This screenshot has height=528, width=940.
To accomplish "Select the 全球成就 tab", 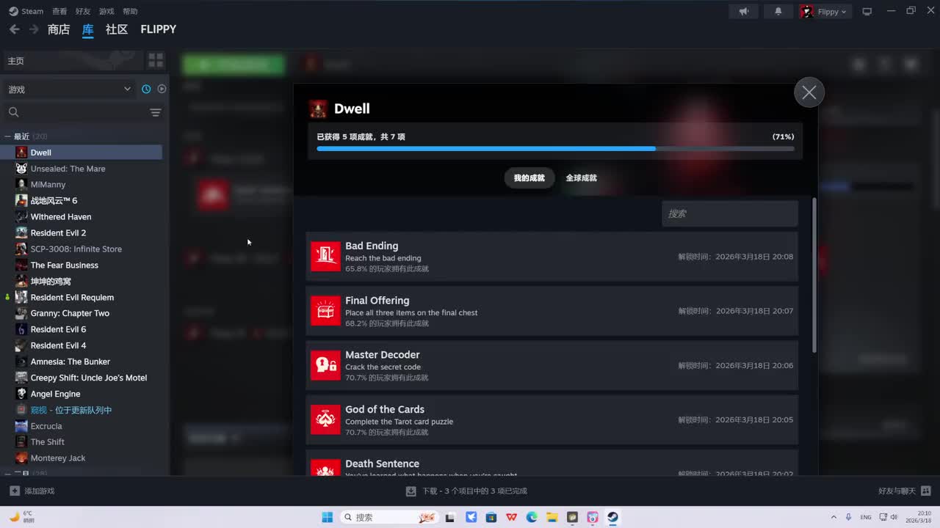I will click(x=582, y=178).
